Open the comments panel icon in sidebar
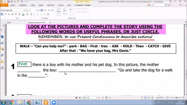 pos(2,49)
